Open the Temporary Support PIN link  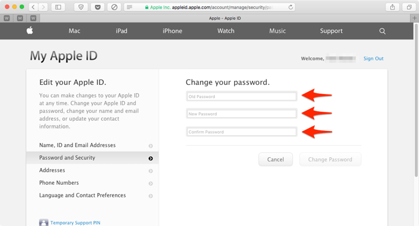click(x=75, y=223)
